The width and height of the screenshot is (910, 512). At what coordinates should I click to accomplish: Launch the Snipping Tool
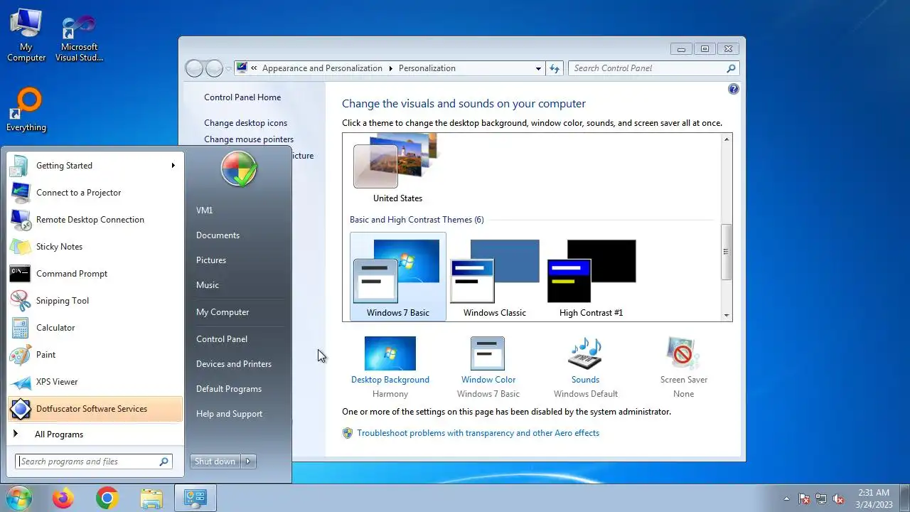point(95,301)
